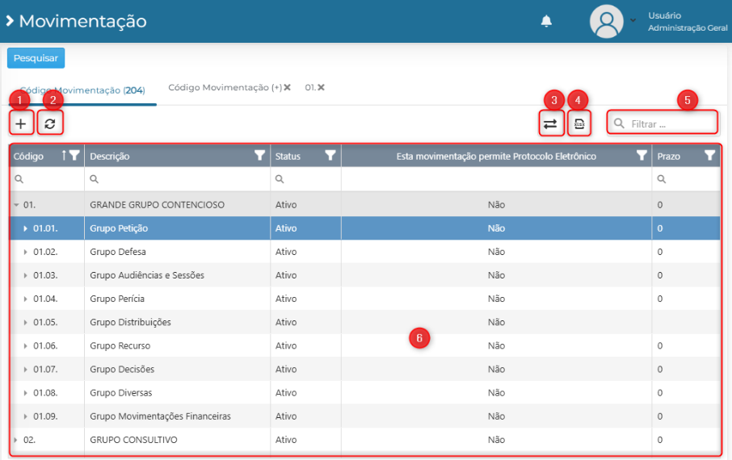Switch to the 01. tab
Screen dimensions: 732x460
(310, 87)
